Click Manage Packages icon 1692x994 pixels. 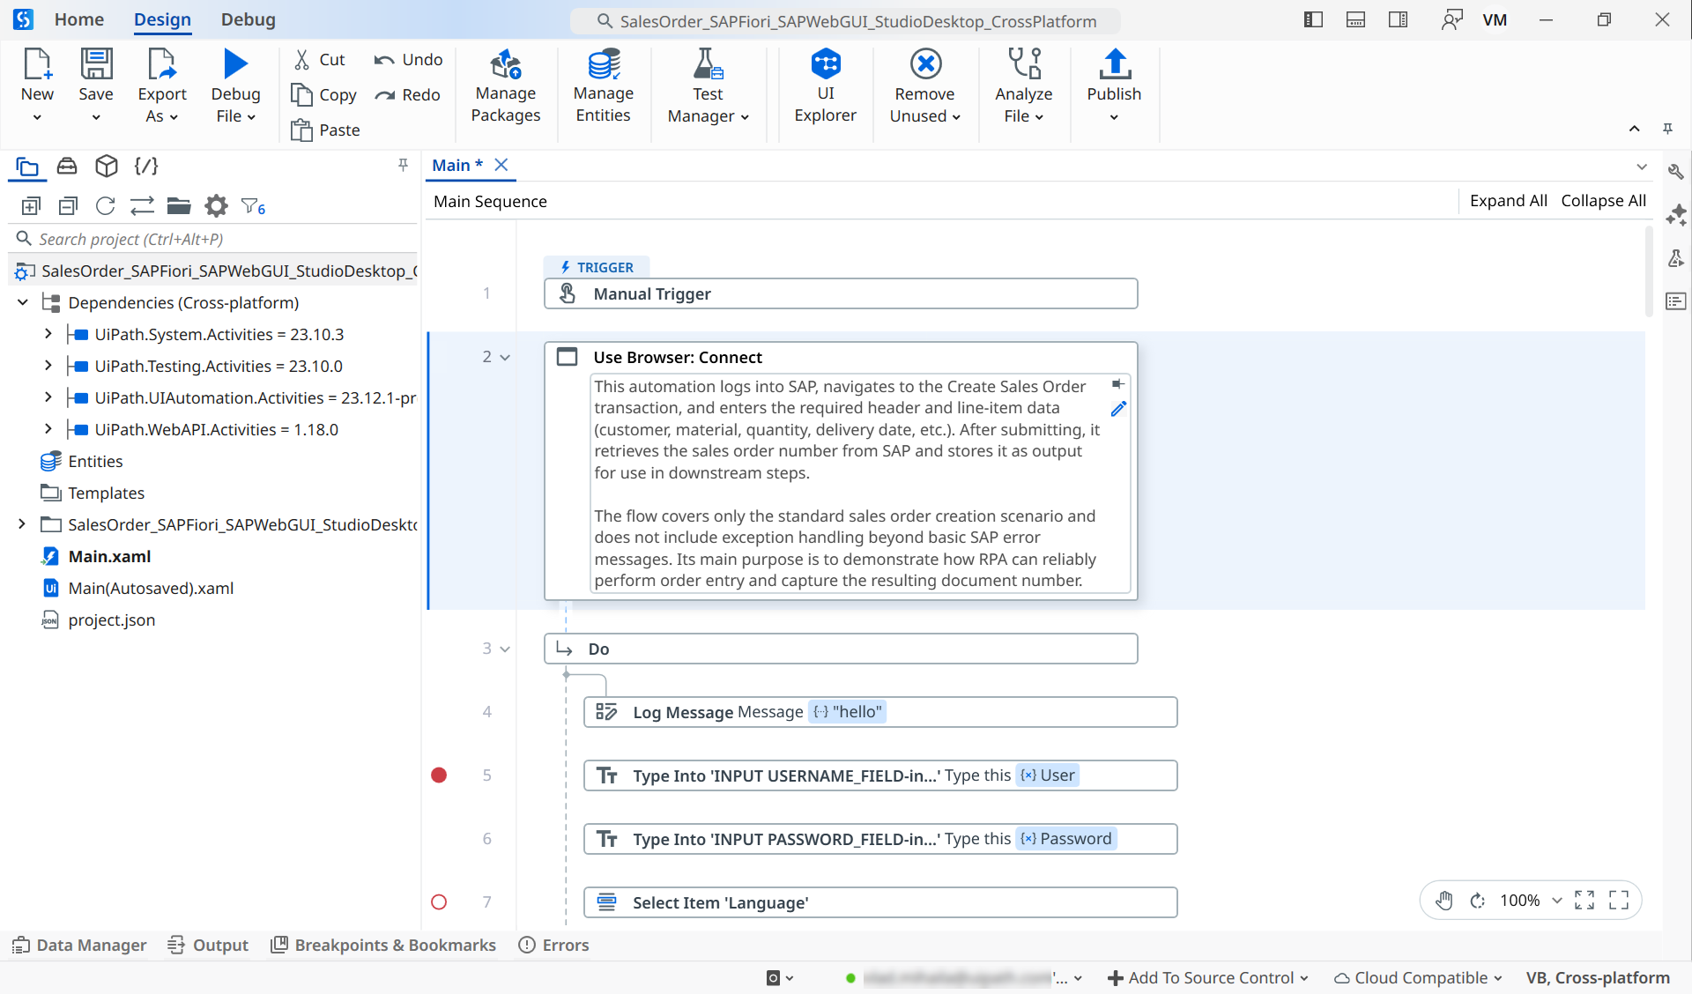tap(505, 65)
